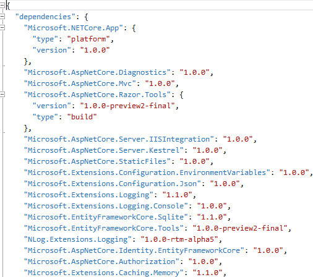
Task: Click "1.0.0-rtm-alpha5" version string
Action: tap(179, 239)
